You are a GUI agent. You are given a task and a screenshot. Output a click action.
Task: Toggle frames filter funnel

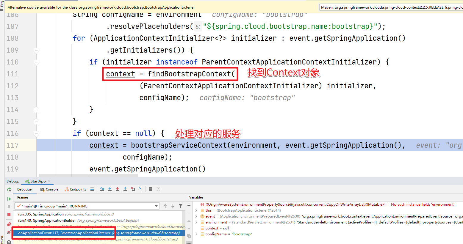click(181, 206)
